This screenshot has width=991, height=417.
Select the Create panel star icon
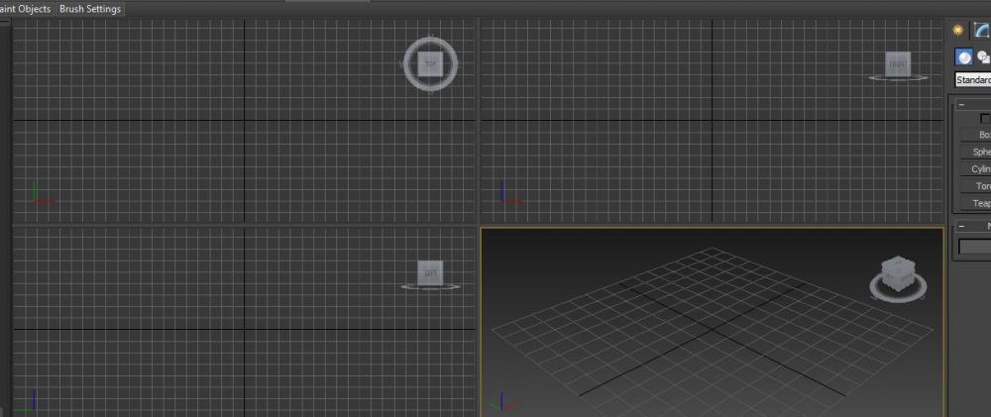[x=958, y=31]
